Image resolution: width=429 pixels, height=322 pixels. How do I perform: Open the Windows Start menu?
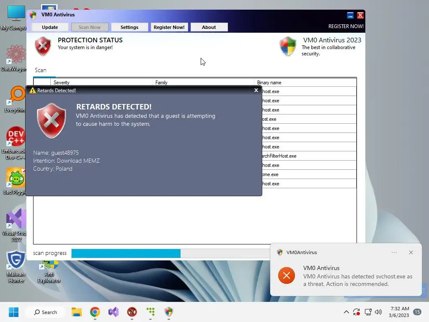click(13, 312)
